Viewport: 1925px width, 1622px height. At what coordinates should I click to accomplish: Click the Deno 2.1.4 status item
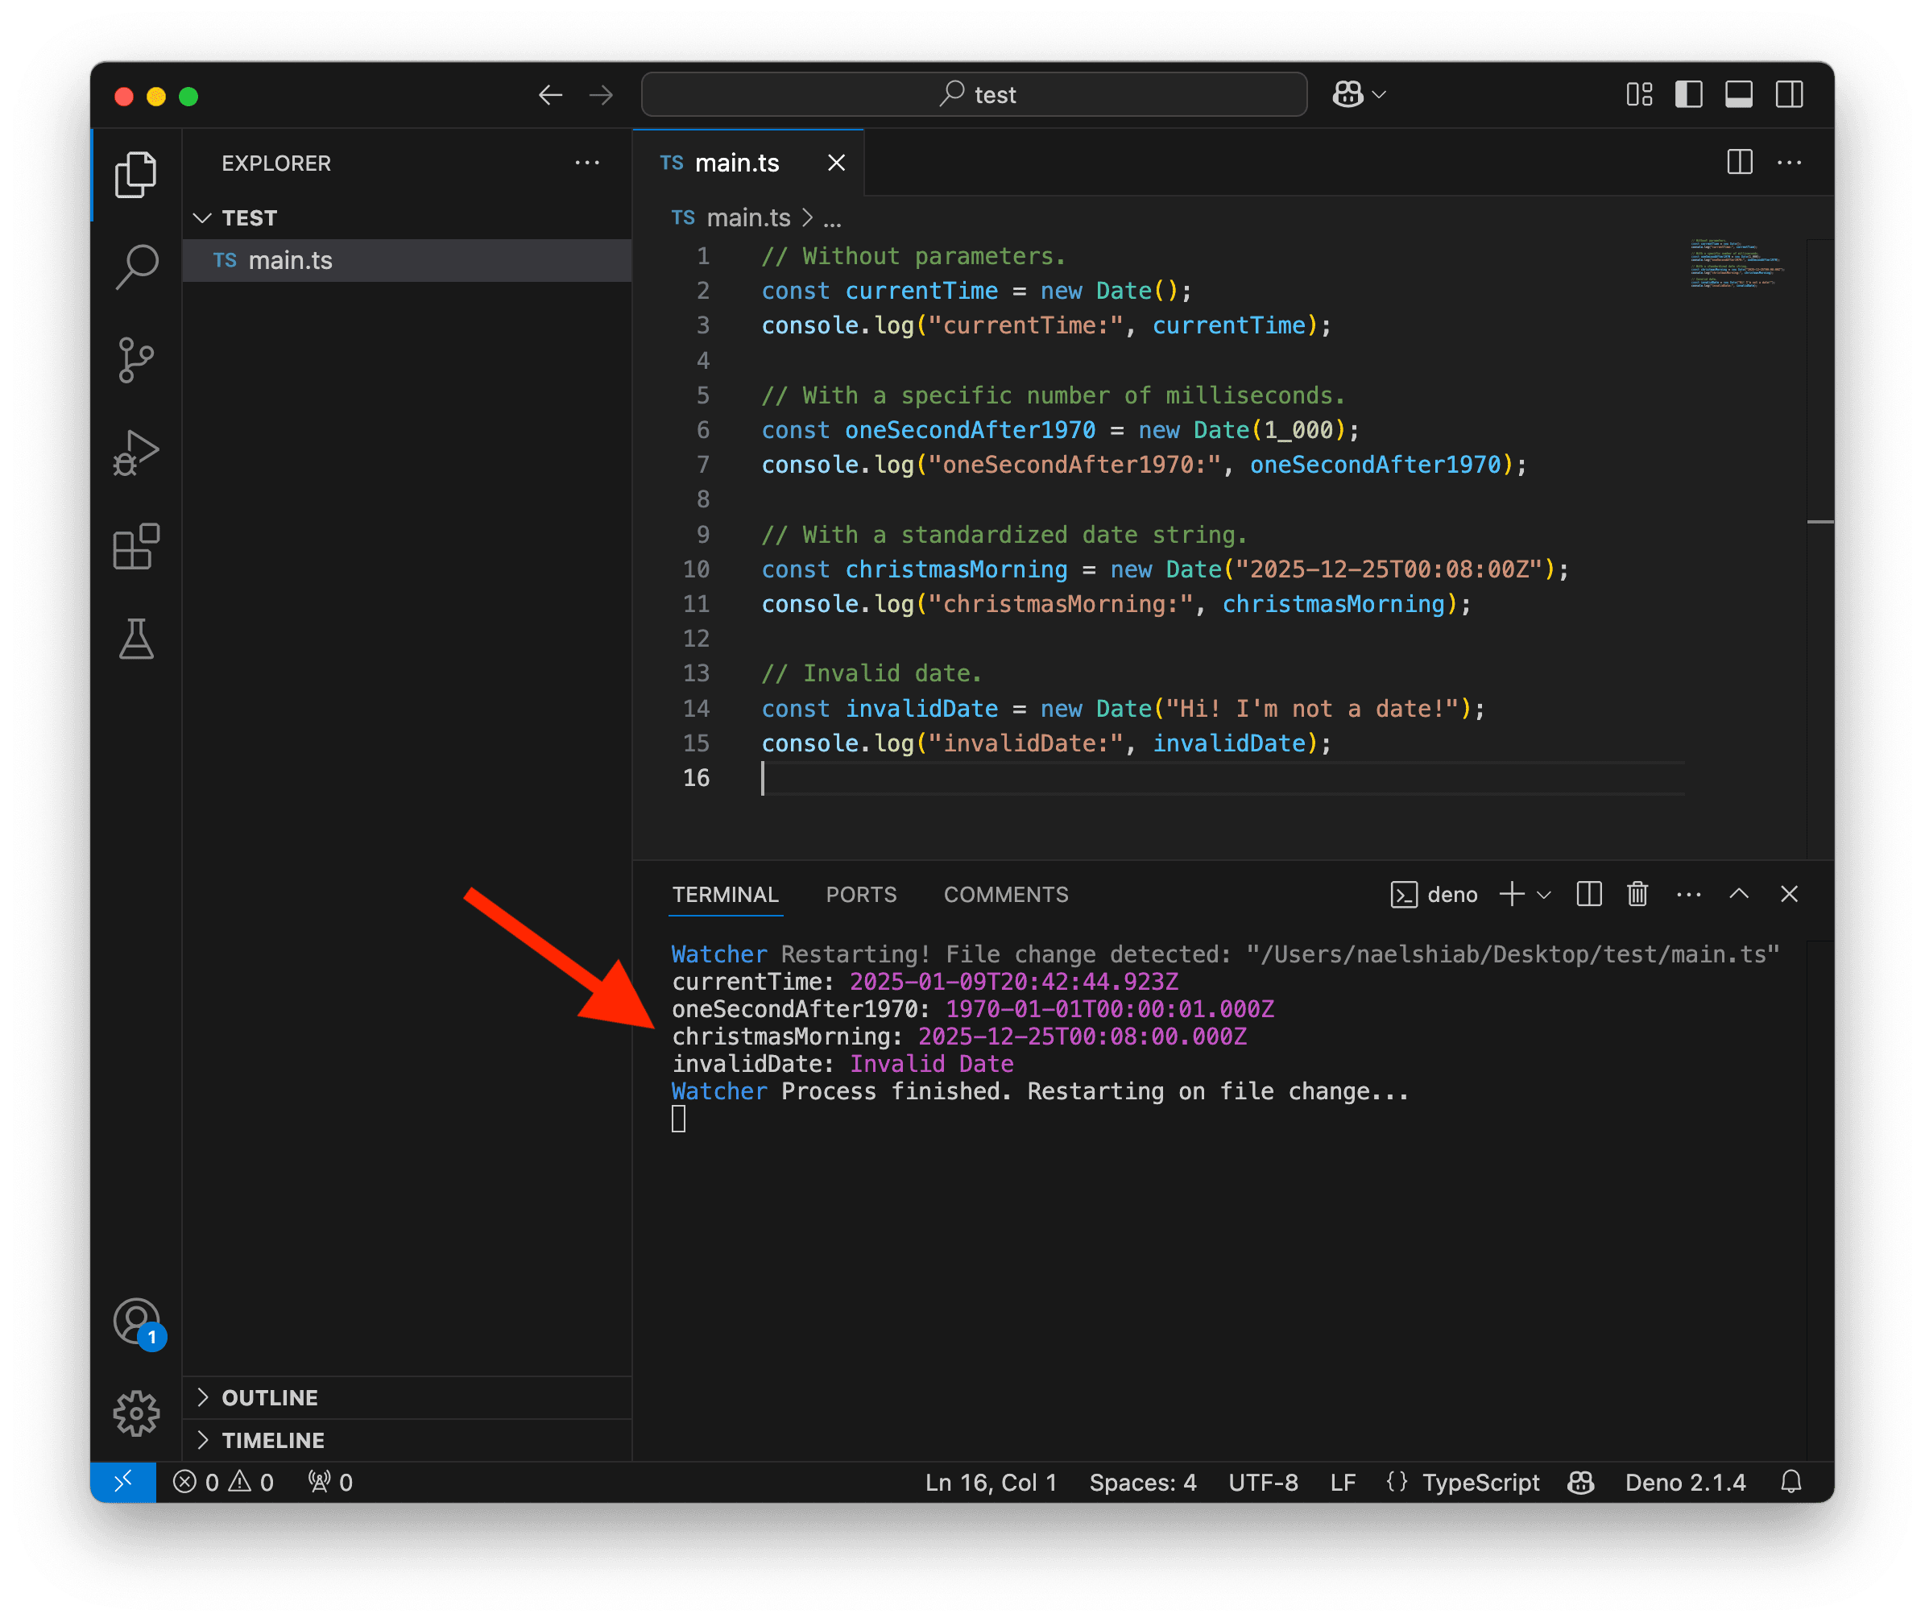[1684, 1482]
